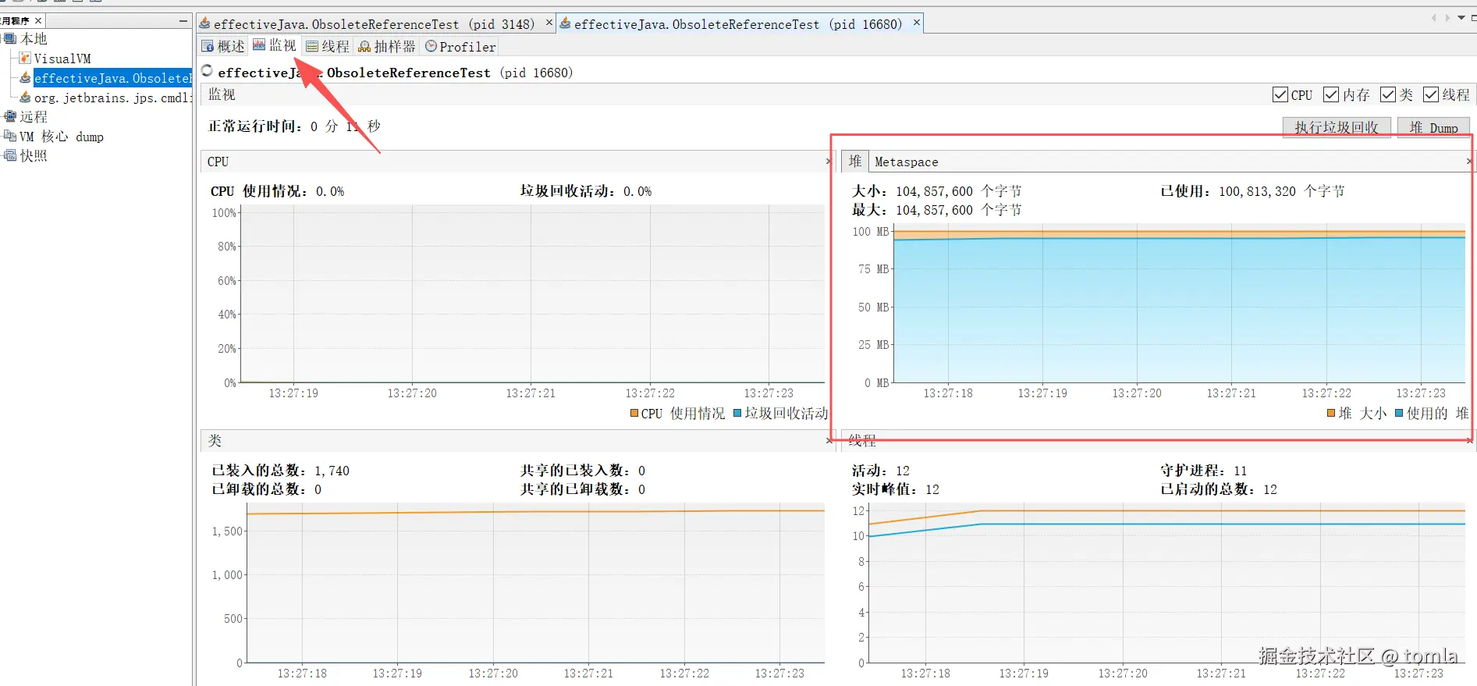
Task: Select the VM 核心 dump node
Action: coord(54,137)
